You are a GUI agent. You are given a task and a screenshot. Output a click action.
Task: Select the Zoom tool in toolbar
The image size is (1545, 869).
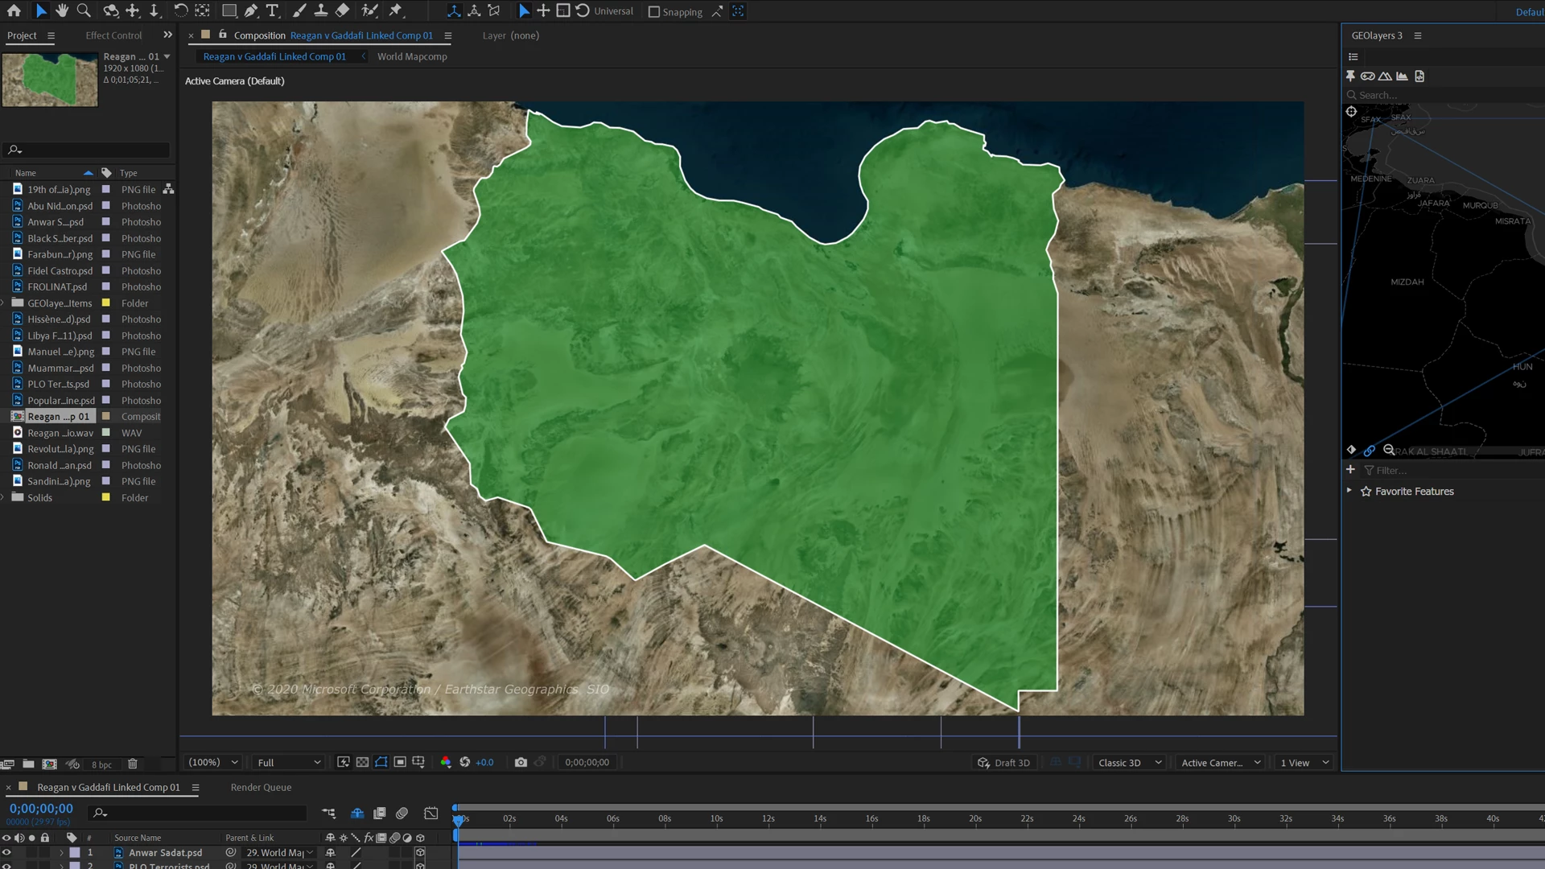[84, 10]
